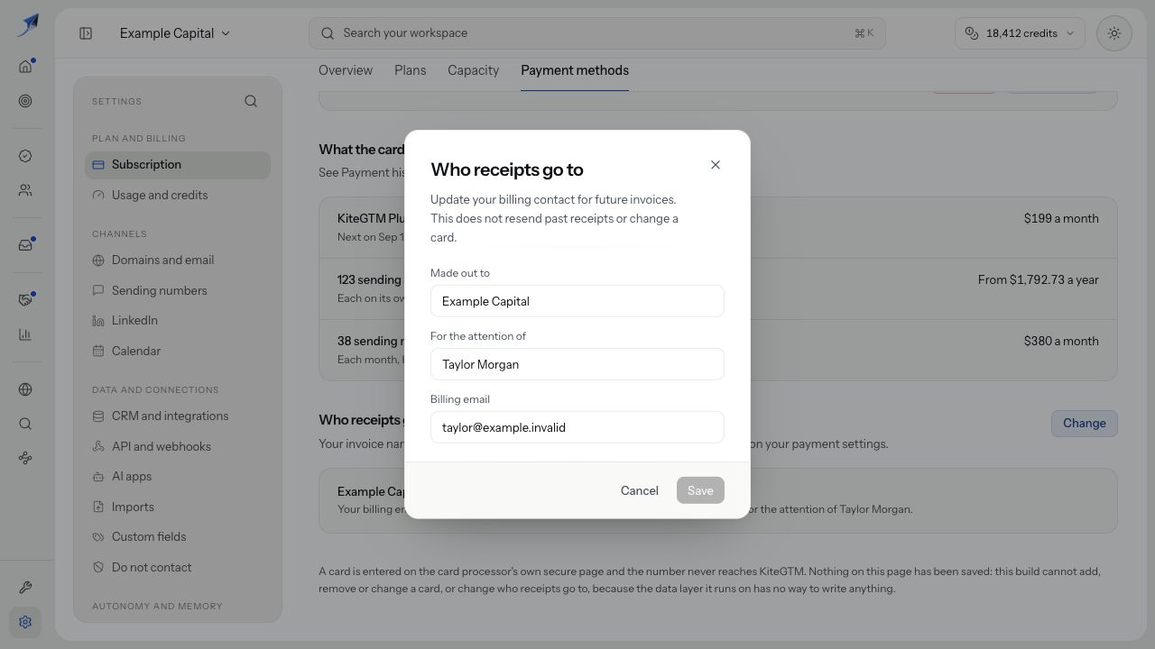Open Domains and email settings
Image resolution: width=1155 pixels, height=649 pixels.
click(x=178, y=261)
